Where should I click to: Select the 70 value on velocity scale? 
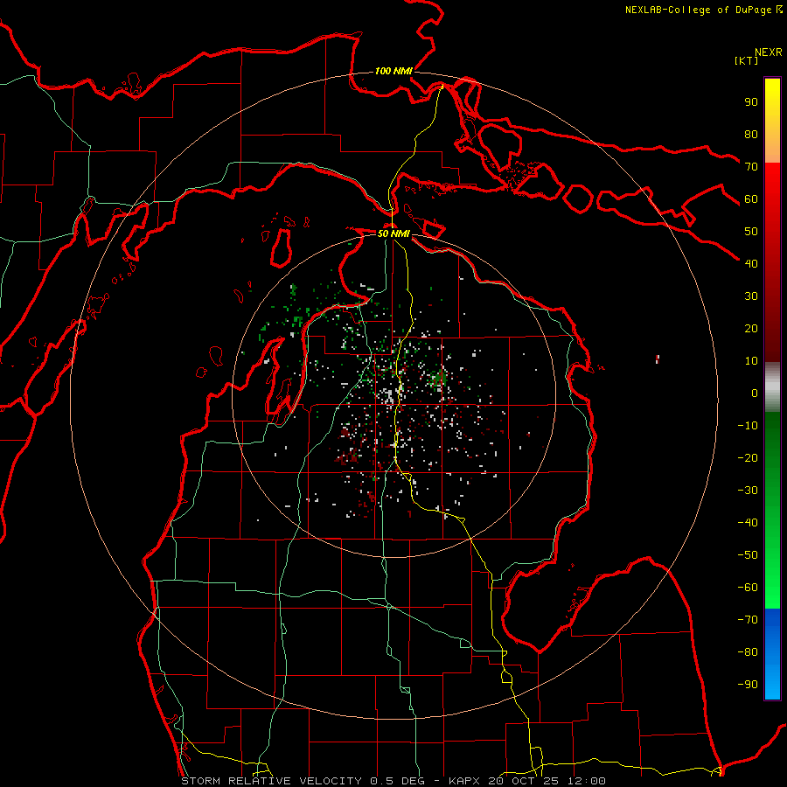751,167
